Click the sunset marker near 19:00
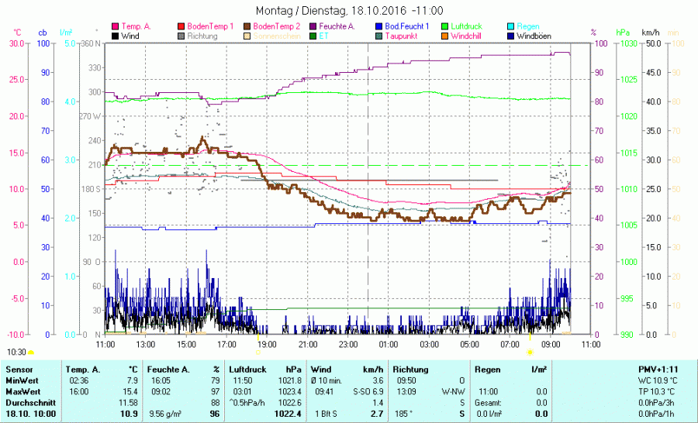Viewport: 698px width, 423px height. click(258, 351)
